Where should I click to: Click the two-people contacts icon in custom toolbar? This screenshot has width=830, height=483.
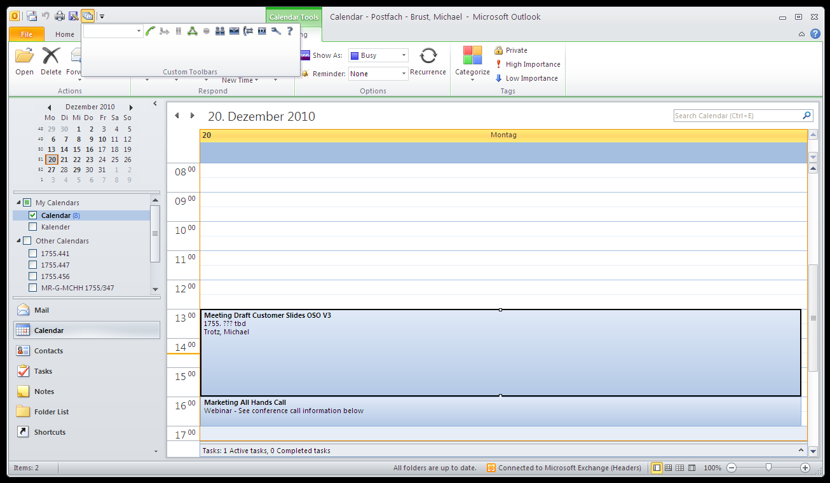coord(220,31)
